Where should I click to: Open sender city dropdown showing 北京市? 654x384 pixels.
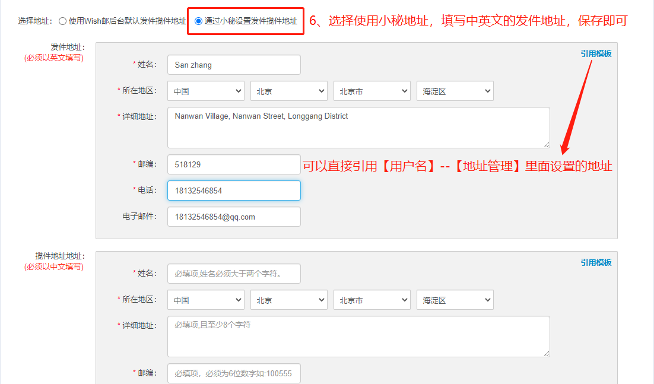click(372, 91)
